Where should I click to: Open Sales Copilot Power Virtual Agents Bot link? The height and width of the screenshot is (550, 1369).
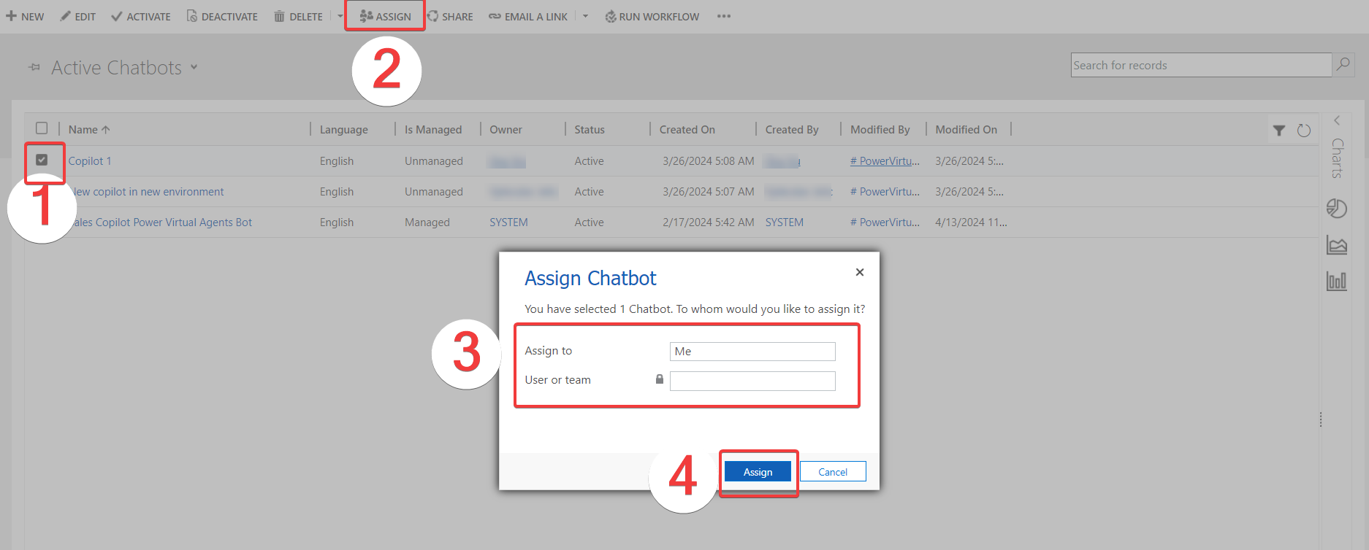(161, 222)
